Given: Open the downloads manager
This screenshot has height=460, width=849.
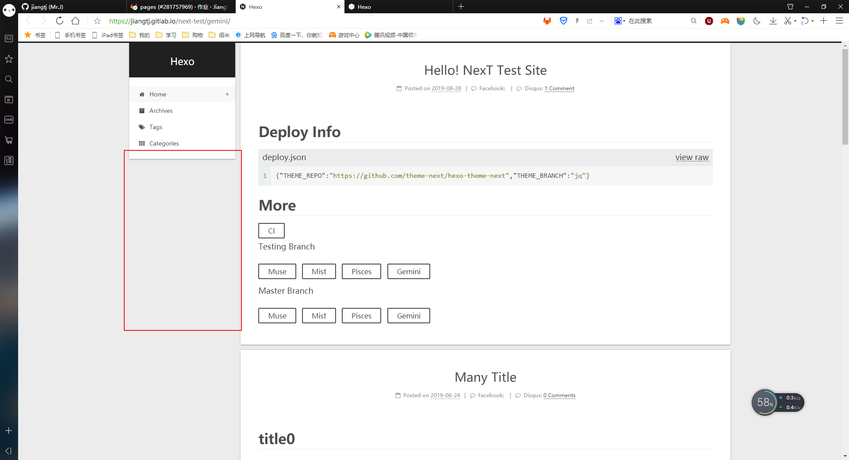Looking at the screenshot, I should pos(773,21).
